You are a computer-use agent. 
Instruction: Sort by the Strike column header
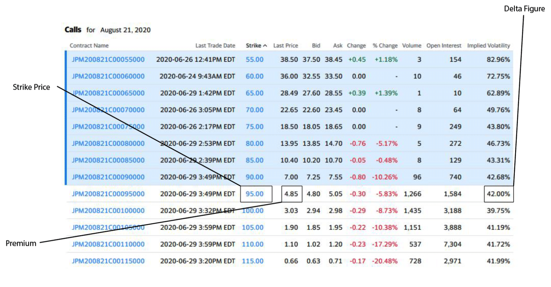(256, 45)
